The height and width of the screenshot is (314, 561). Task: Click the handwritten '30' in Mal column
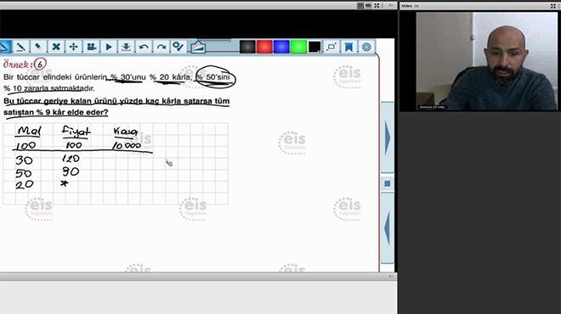point(24,160)
